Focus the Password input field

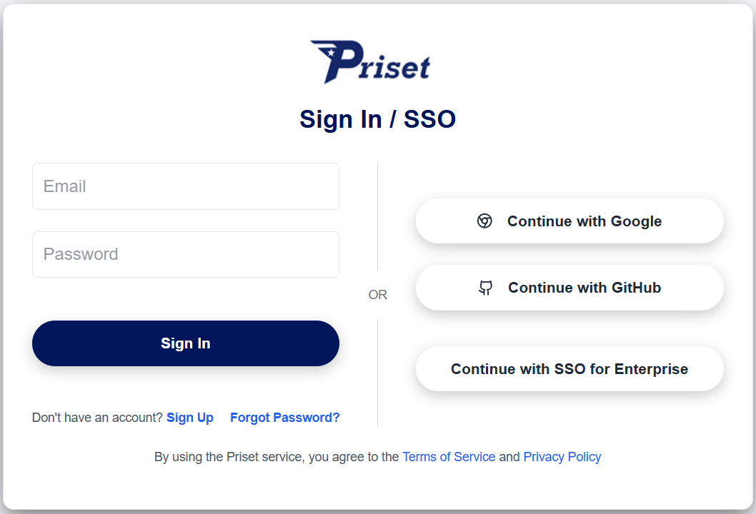pos(186,254)
